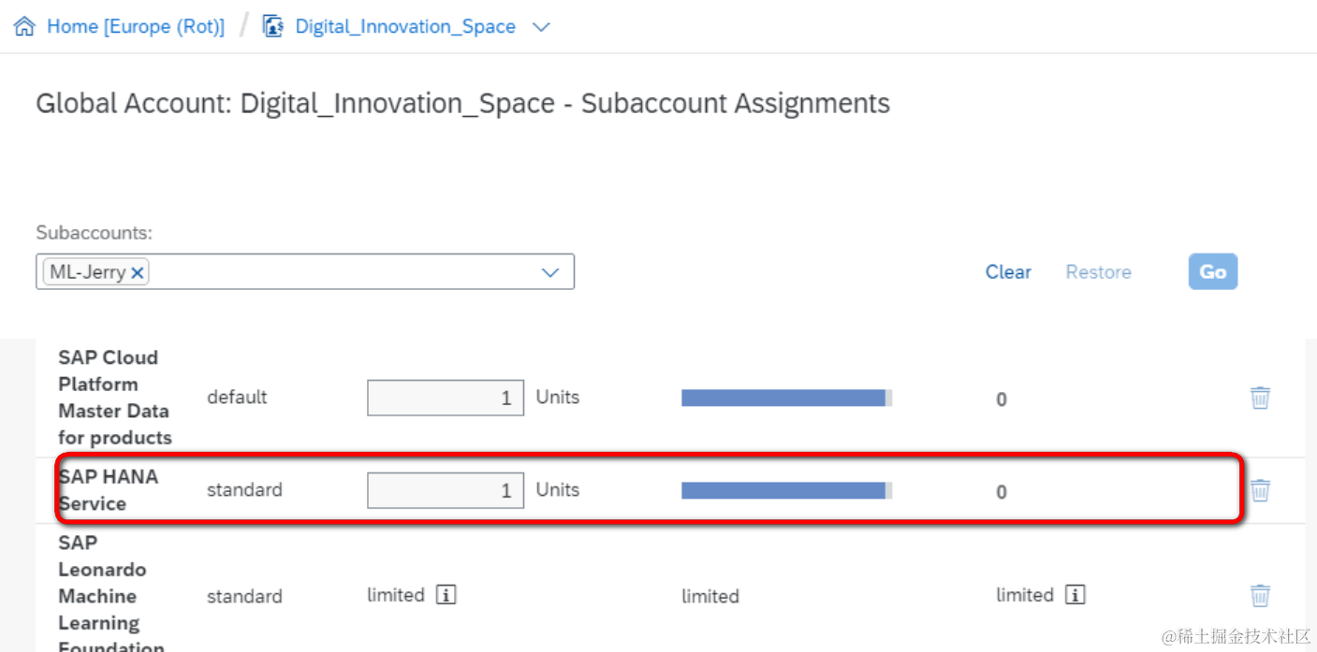Click inside the Subaccounts multi-select field

click(337, 272)
